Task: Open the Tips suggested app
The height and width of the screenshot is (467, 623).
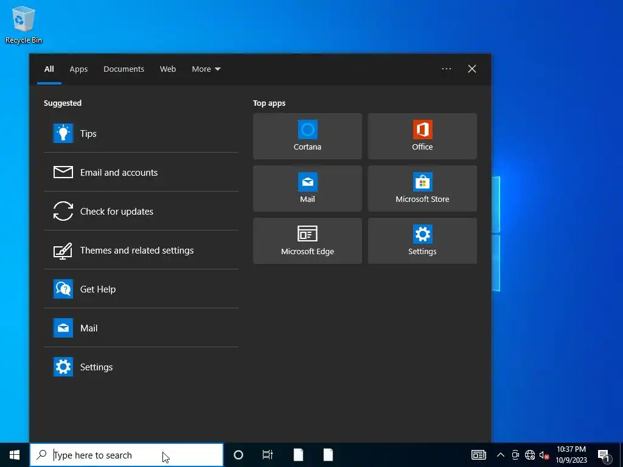Action: (141, 133)
